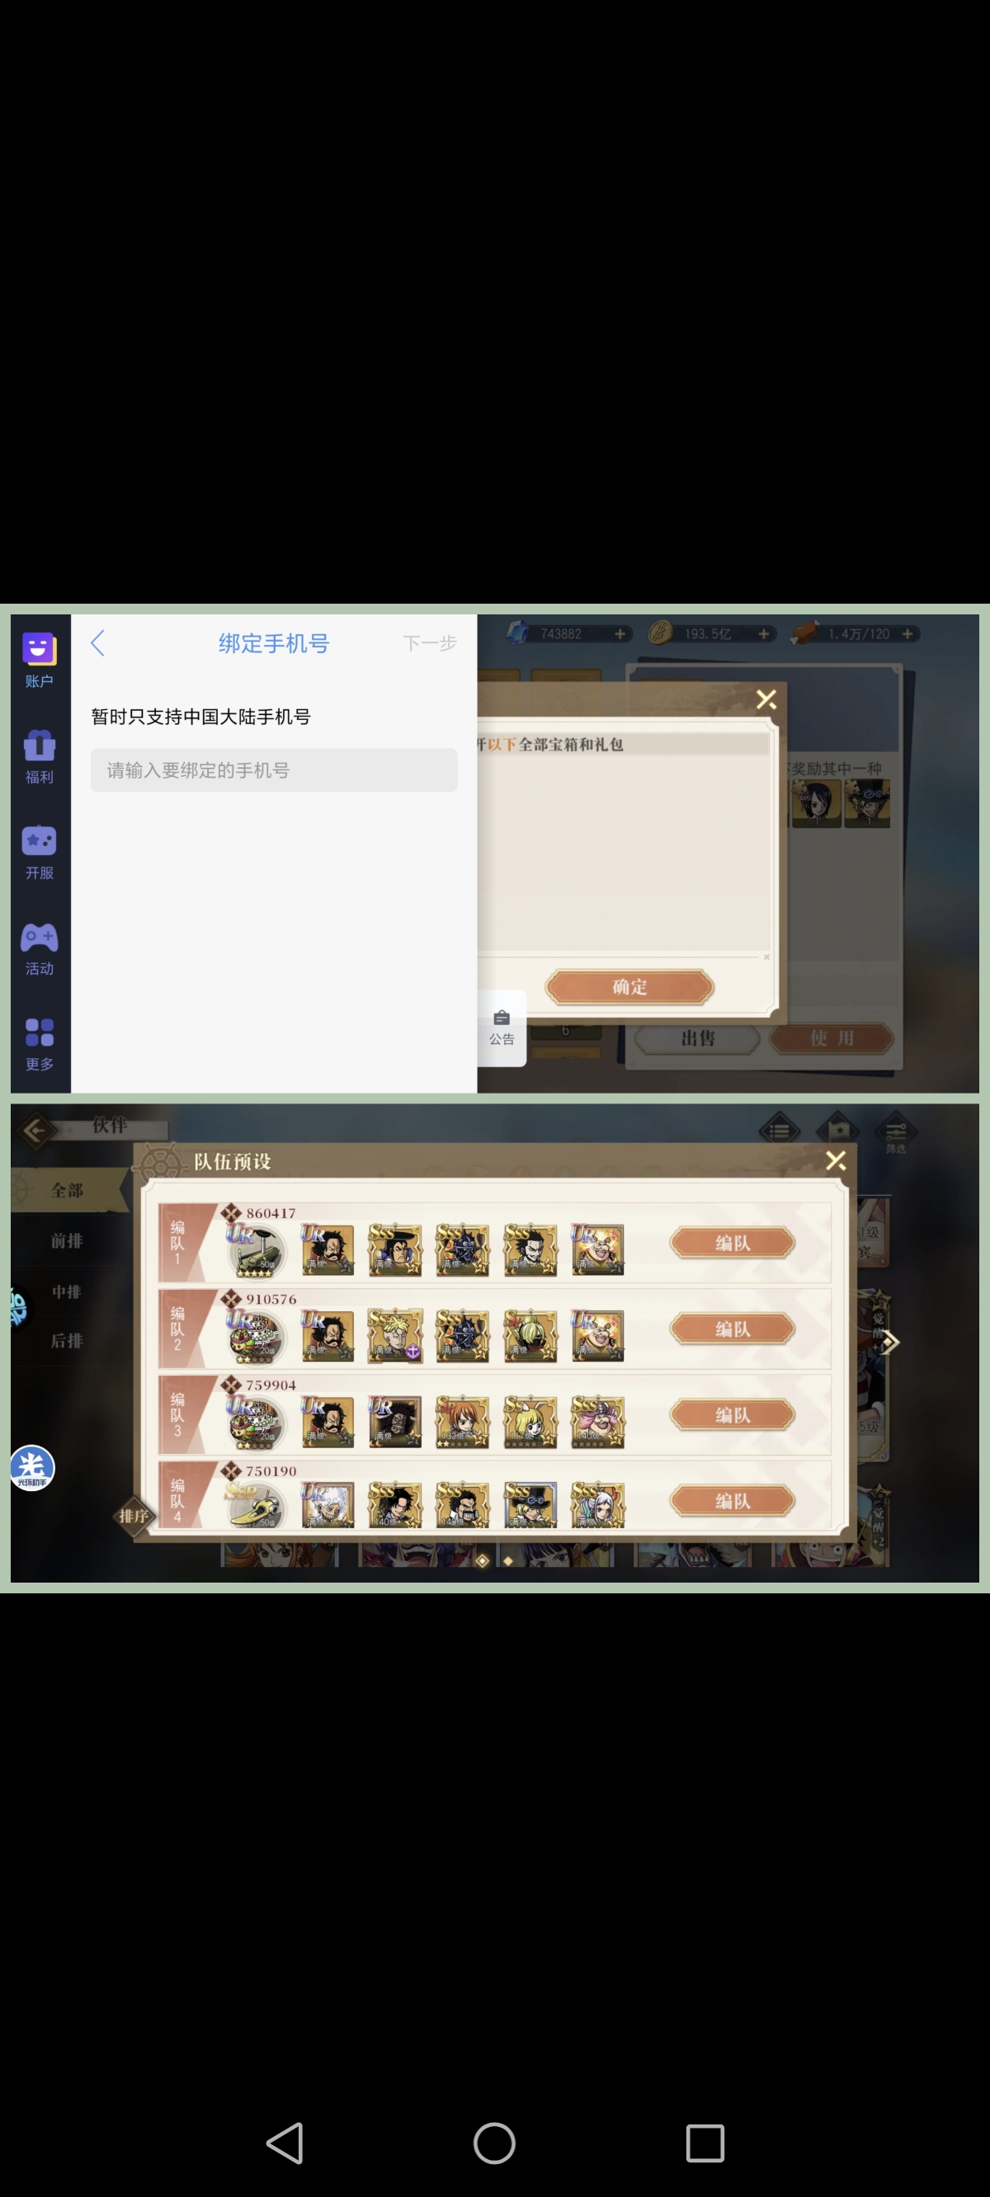Tap 下一步 next step link

point(429,643)
